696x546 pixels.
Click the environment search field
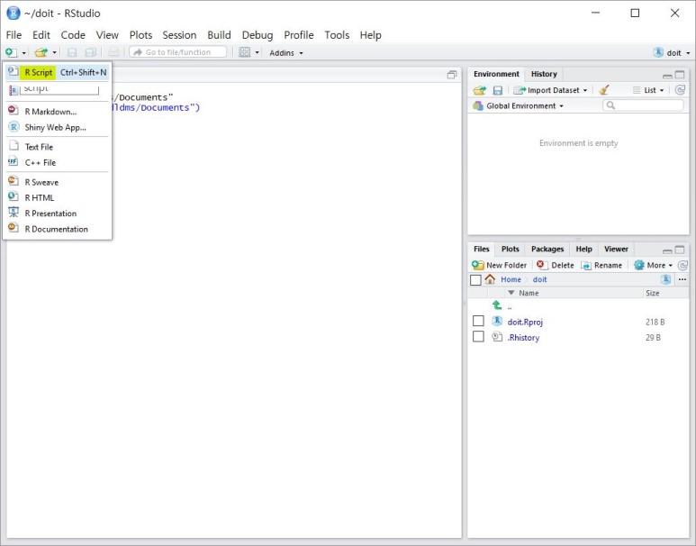coord(643,105)
